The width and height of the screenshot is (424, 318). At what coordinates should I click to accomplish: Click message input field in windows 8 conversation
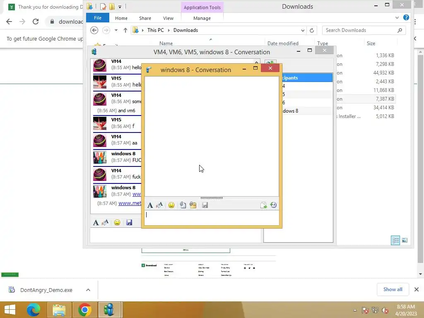[x=212, y=218]
